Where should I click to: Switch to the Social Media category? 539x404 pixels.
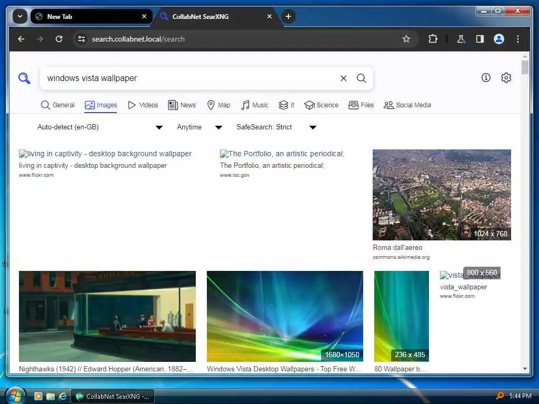[407, 105]
